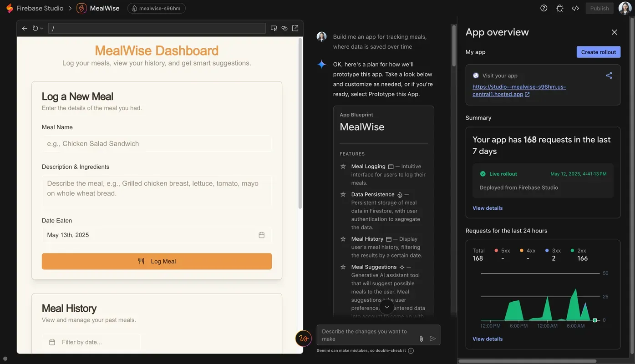This screenshot has height=364, width=635.
Task: Switch to code view icon
Action: pyautogui.click(x=575, y=8)
